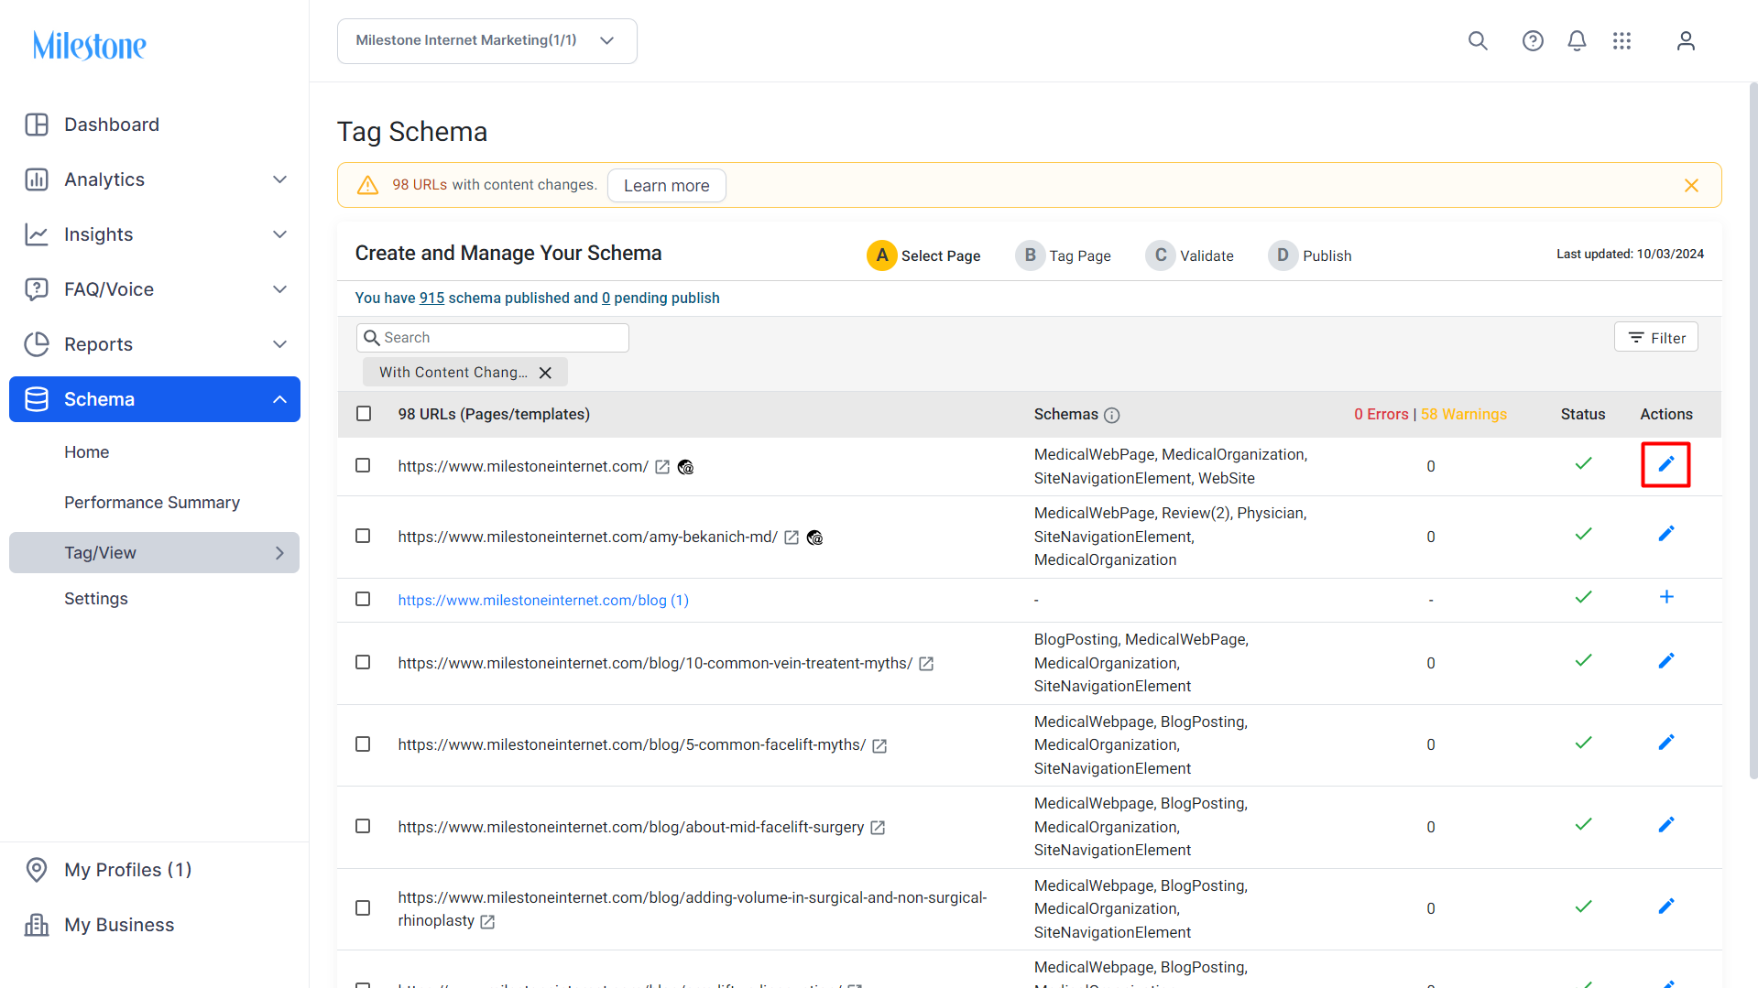Check the rhinoplasty blog row checkbox

[363, 908]
